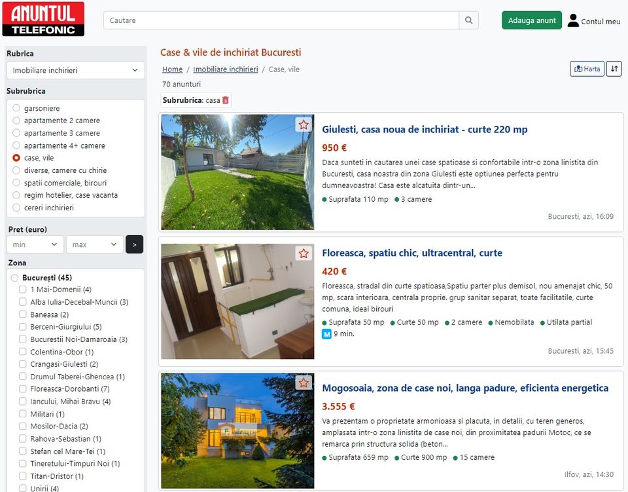Open the Harta map view button

(x=587, y=69)
